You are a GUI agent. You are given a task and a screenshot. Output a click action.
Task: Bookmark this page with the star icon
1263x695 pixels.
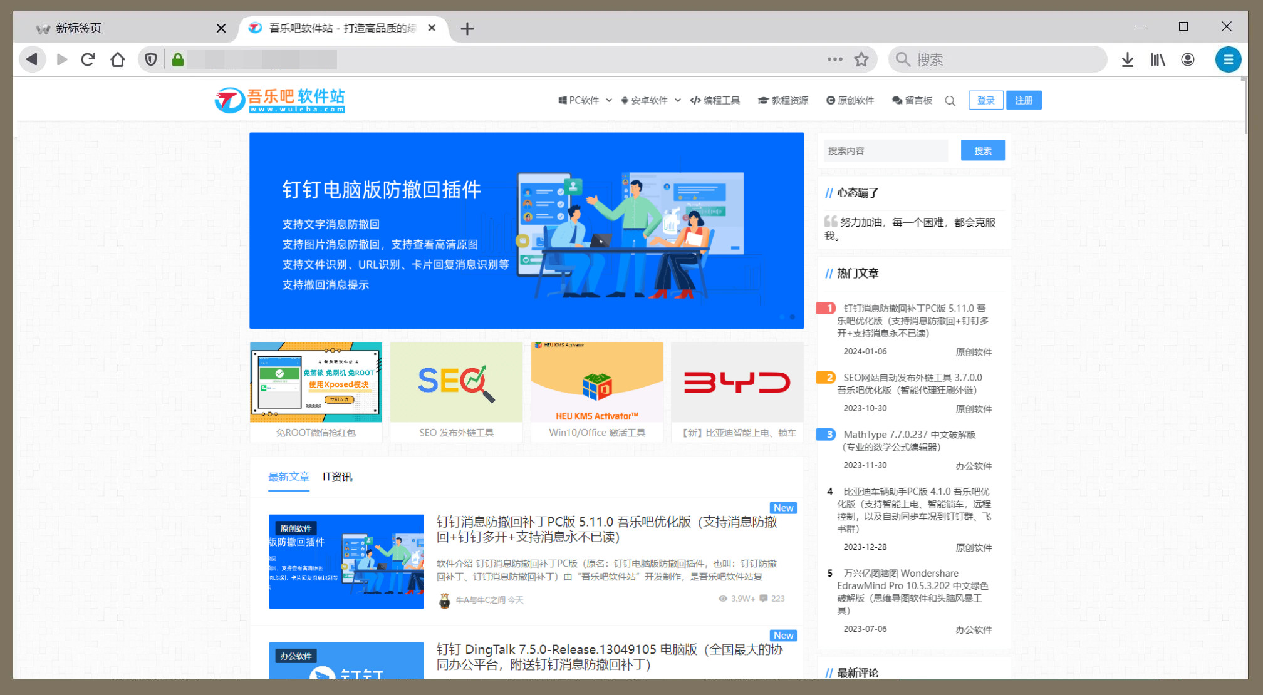click(x=861, y=59)
